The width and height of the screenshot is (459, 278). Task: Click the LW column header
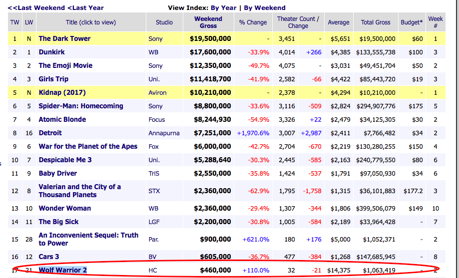(29, 22)
